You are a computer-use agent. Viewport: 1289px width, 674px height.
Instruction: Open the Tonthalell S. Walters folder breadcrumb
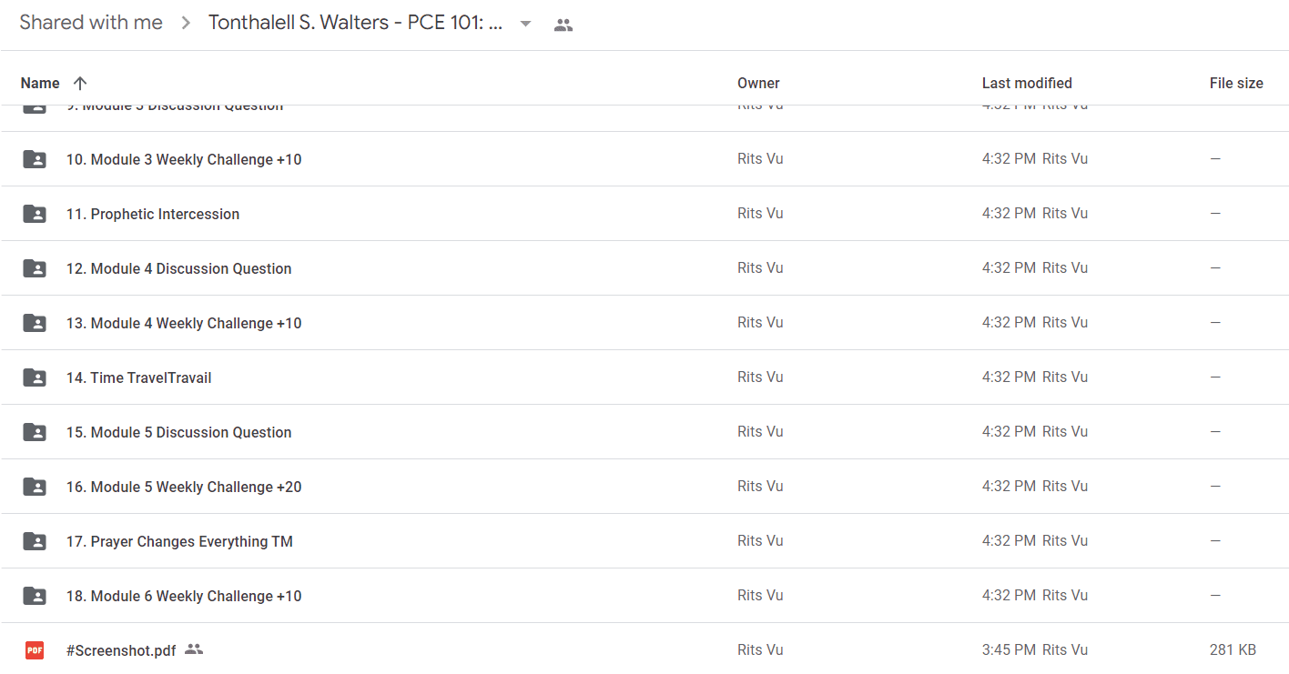(355, 23)
